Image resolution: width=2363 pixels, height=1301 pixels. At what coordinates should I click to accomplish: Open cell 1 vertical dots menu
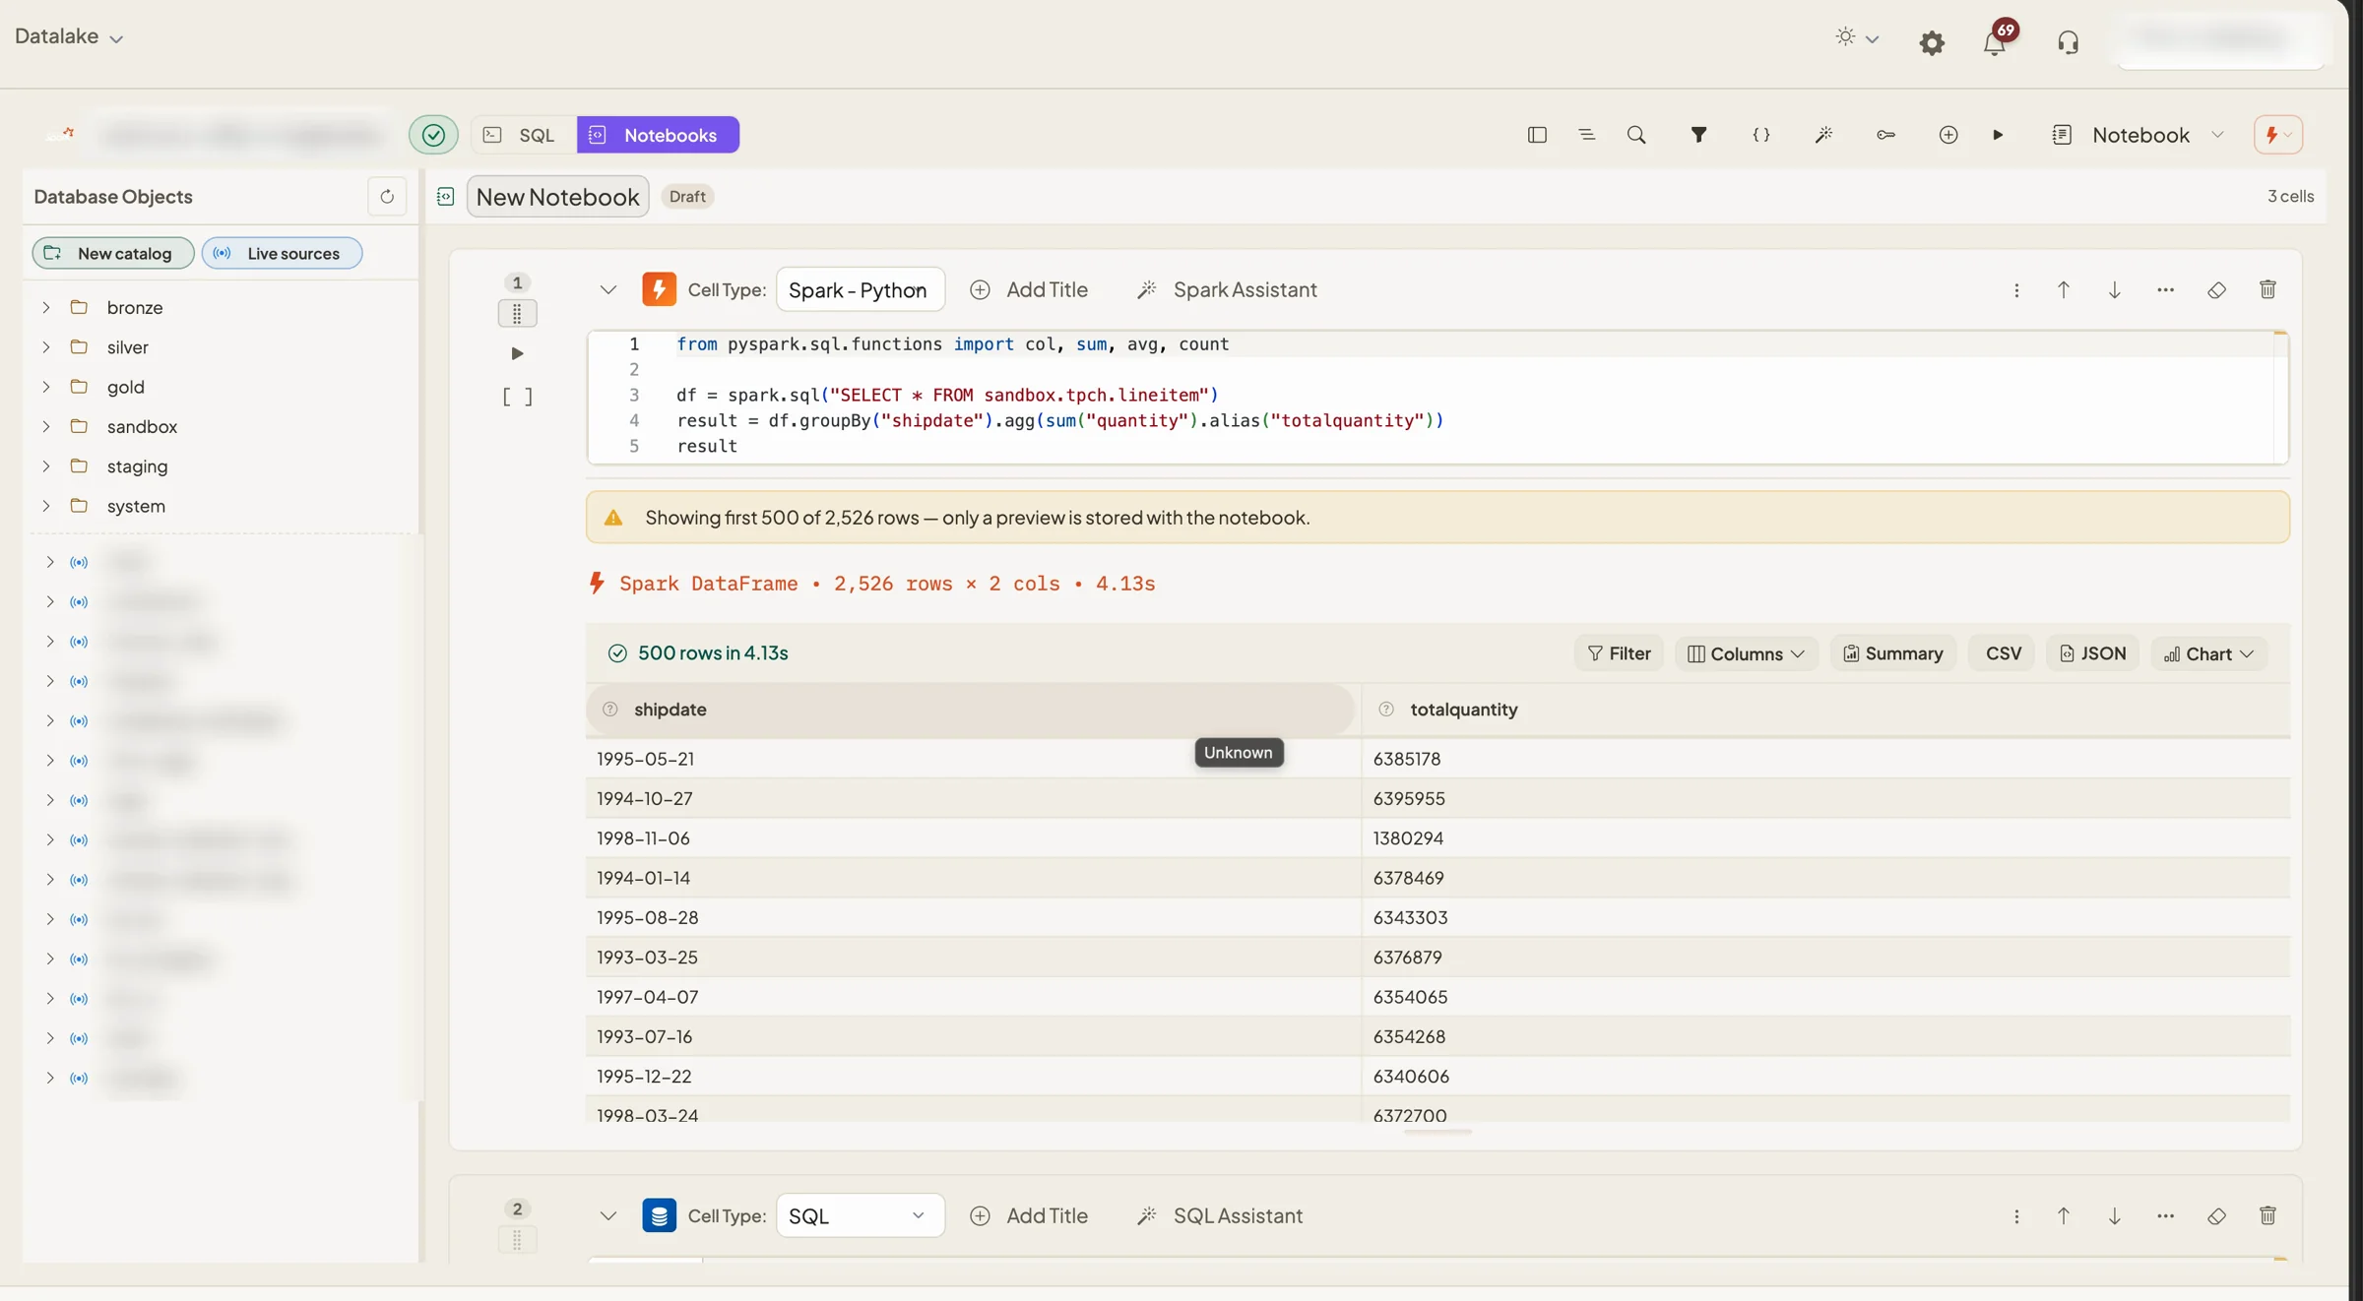[2016, 289]
